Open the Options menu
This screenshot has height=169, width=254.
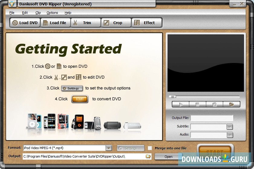click(52, 13)
